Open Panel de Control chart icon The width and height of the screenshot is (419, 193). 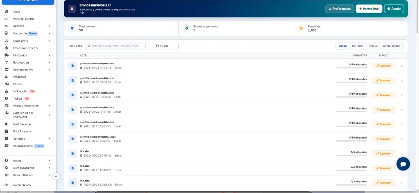[7, 19]
